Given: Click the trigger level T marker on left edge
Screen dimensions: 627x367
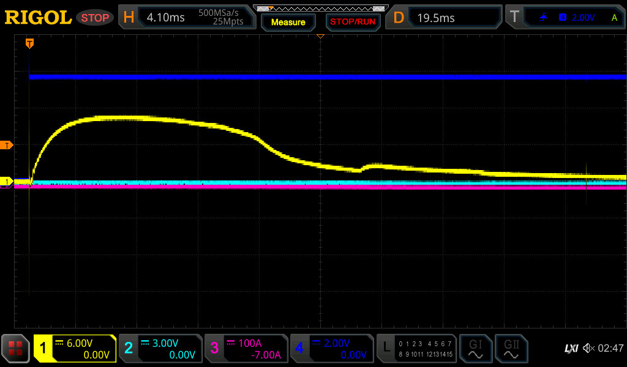Looking at the screenshot, I should tap(7, 145).
